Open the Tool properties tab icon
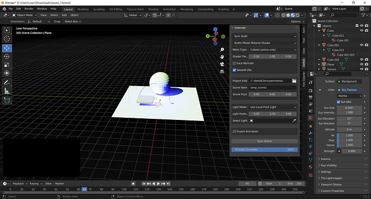The image size is (371, 199). 311,82
